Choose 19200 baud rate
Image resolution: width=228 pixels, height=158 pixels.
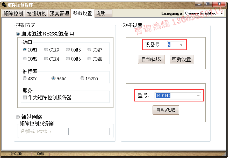pos(82,78)
